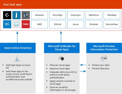This screenshot has width=122, height=94.
Task: Select the AWS app box
Action: [x=39, y=24]
